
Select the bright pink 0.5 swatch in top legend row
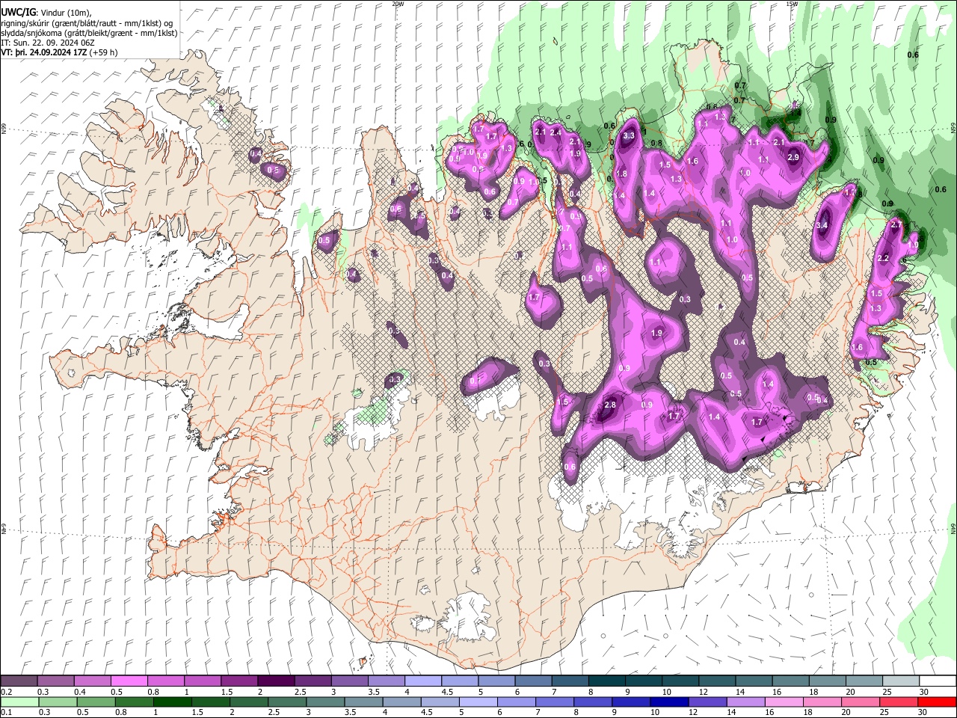point(129,681)
